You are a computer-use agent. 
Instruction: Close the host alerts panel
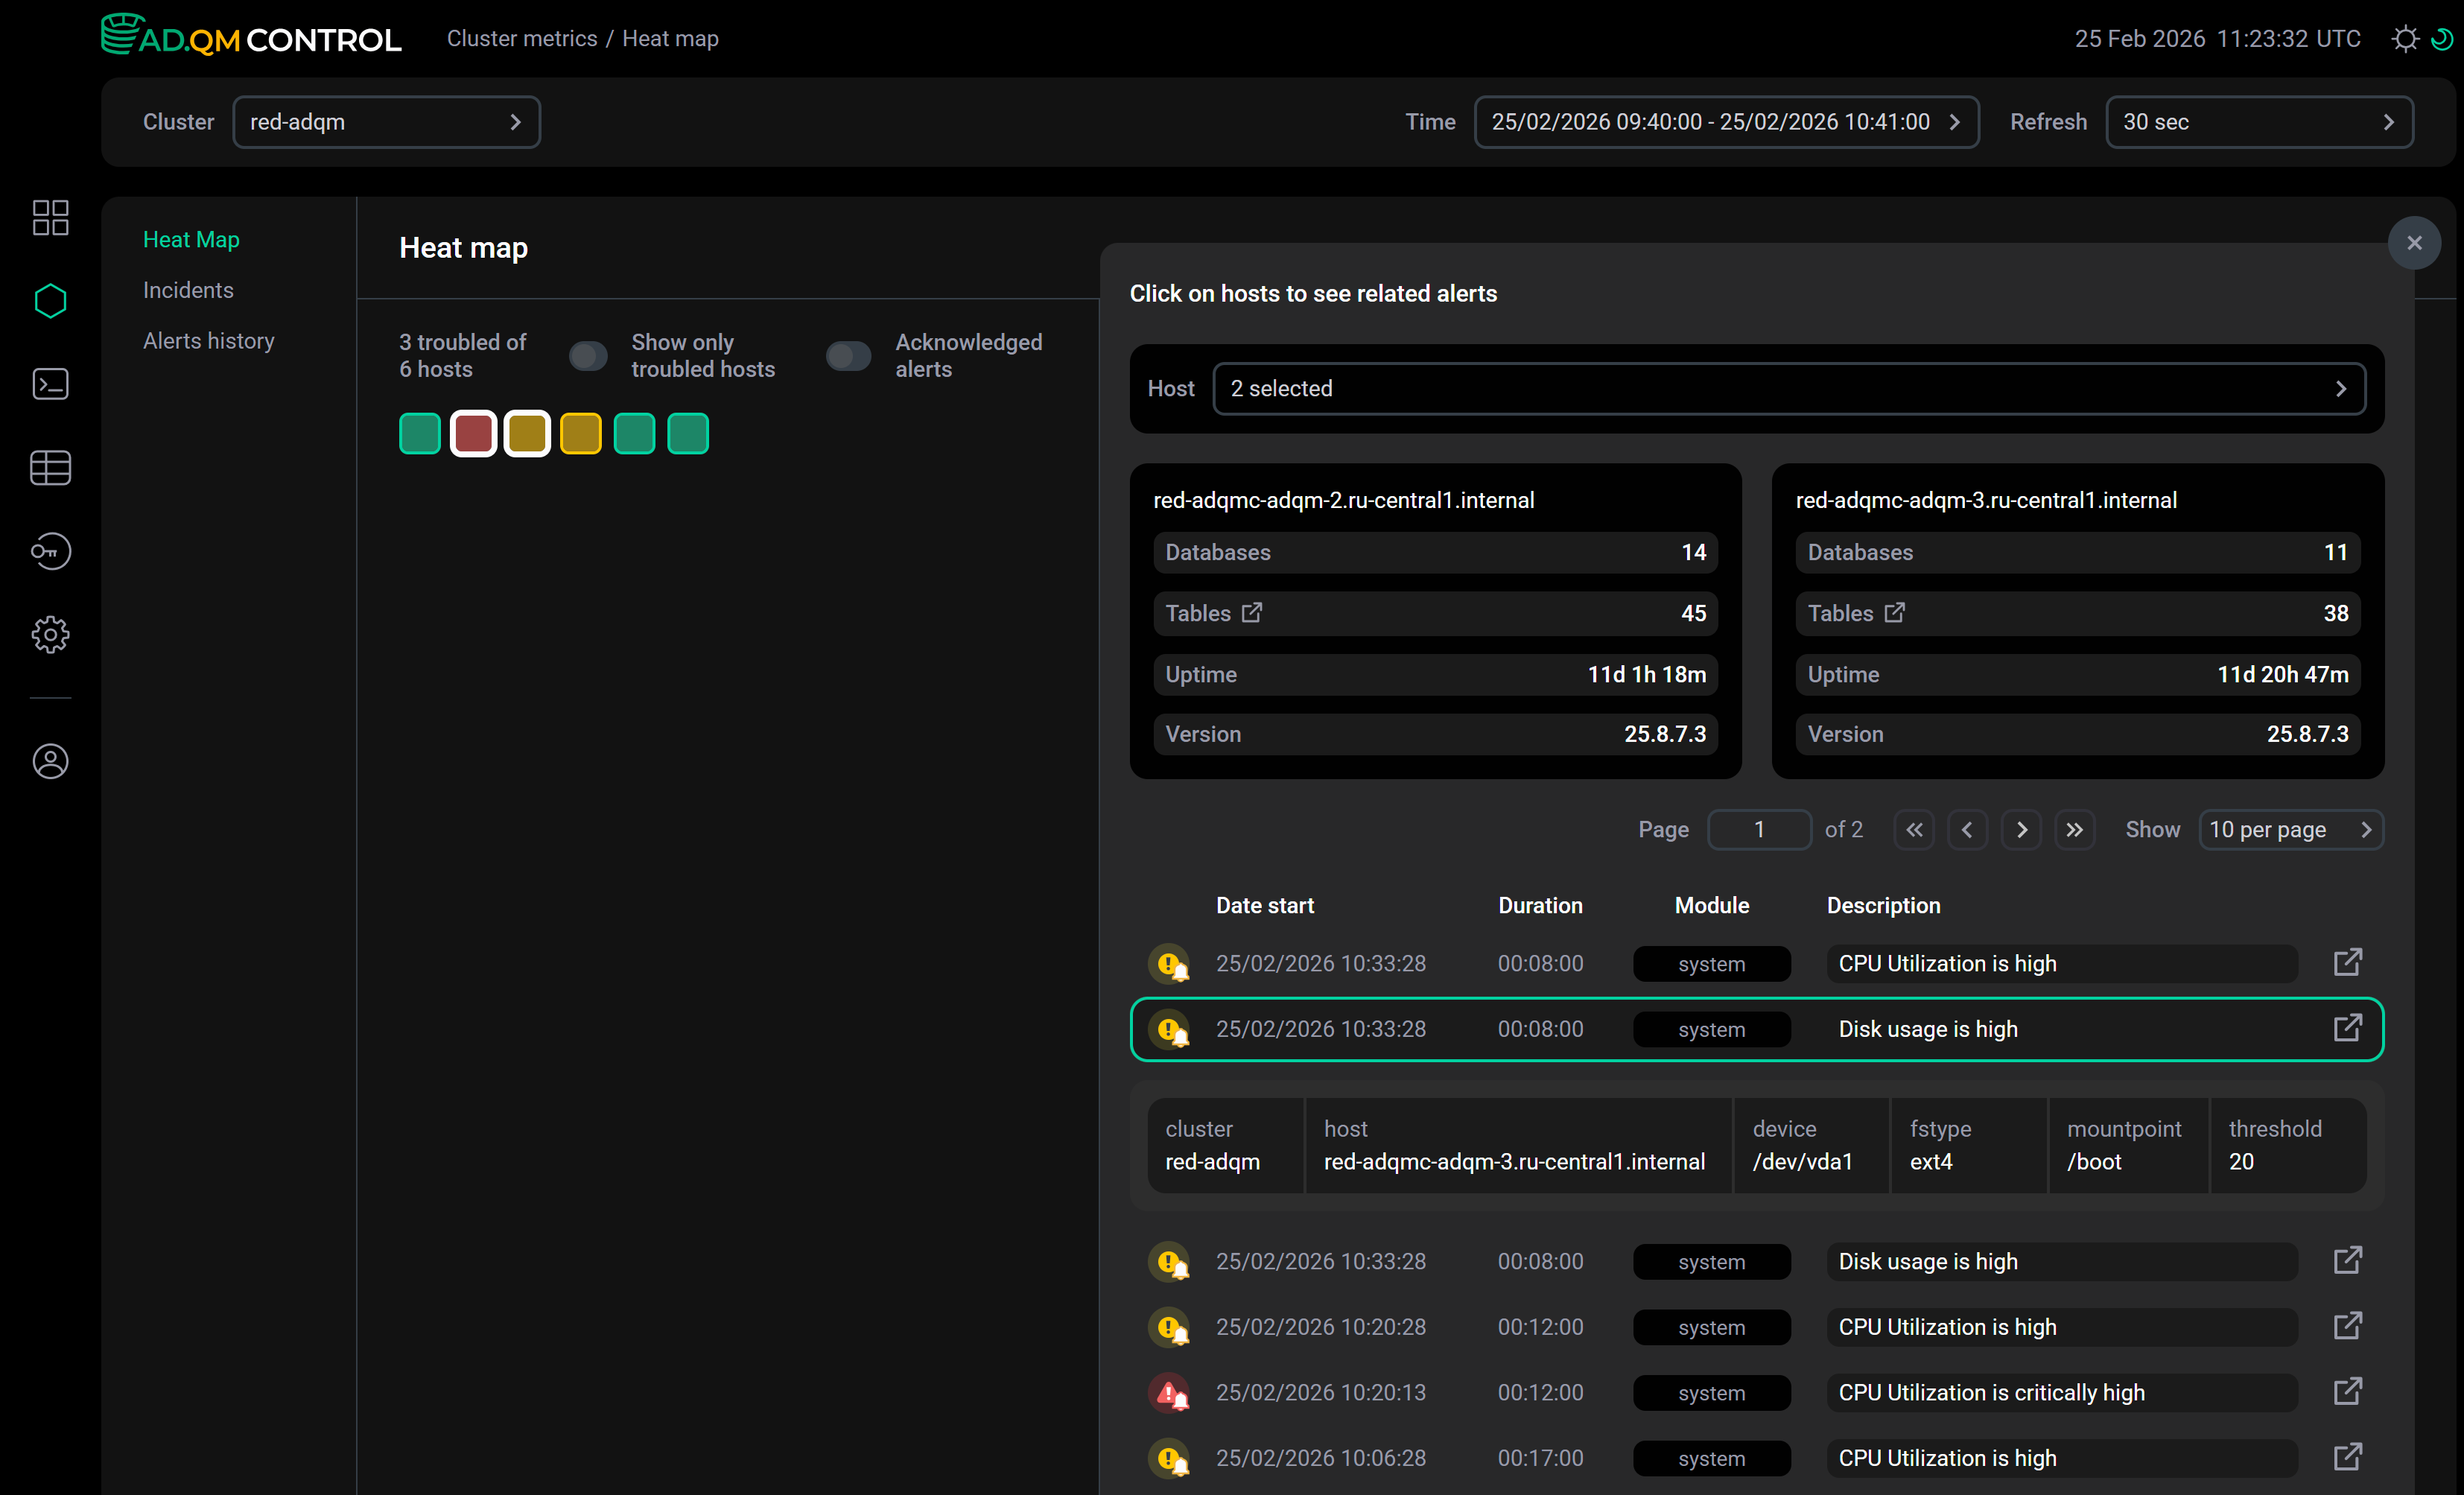[2414, 243]
